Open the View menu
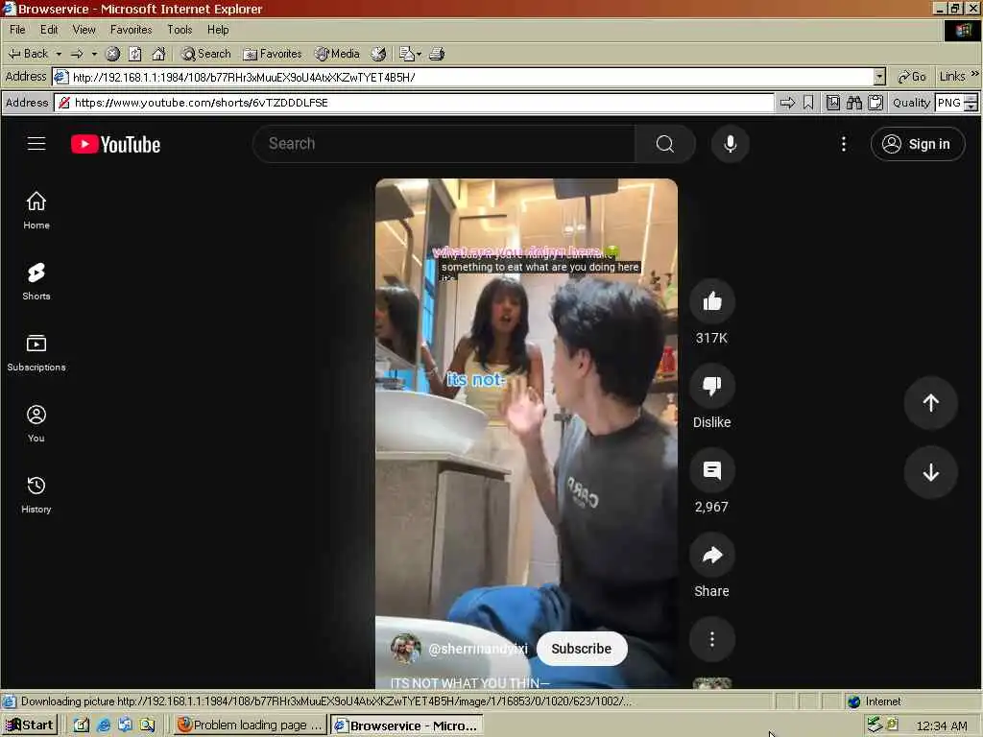983x737 pixels. 84,30
